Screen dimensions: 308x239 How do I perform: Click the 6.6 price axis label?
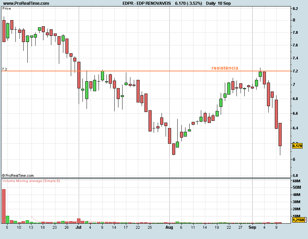coord(295,113)
